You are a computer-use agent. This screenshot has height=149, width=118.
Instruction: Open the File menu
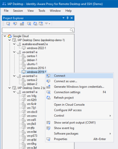pos(6,11)
